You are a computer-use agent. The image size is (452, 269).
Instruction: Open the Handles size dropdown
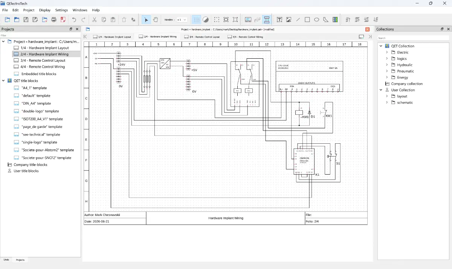click(x=182, y=20)
